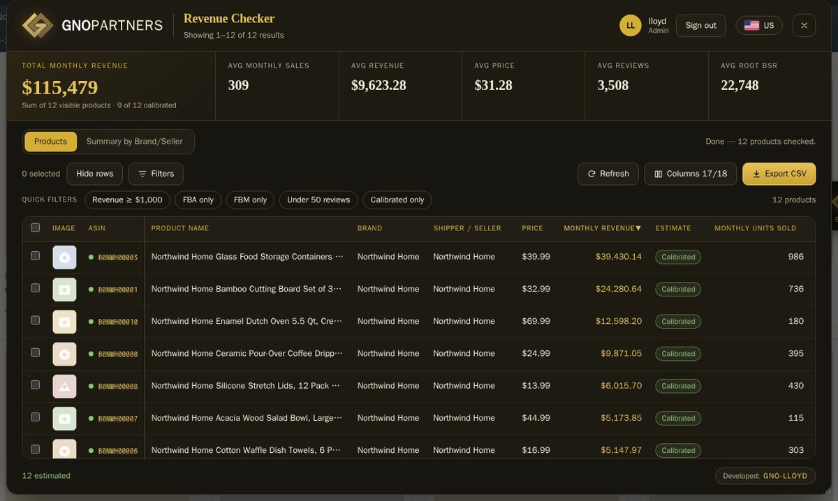Open the US marketplace selector
The height and width of the screenshot is (501, 838).
759,25
